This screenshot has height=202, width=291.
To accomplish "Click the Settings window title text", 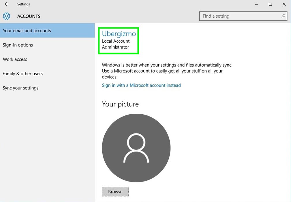I will pyautogui.click(x=23, y=4).
